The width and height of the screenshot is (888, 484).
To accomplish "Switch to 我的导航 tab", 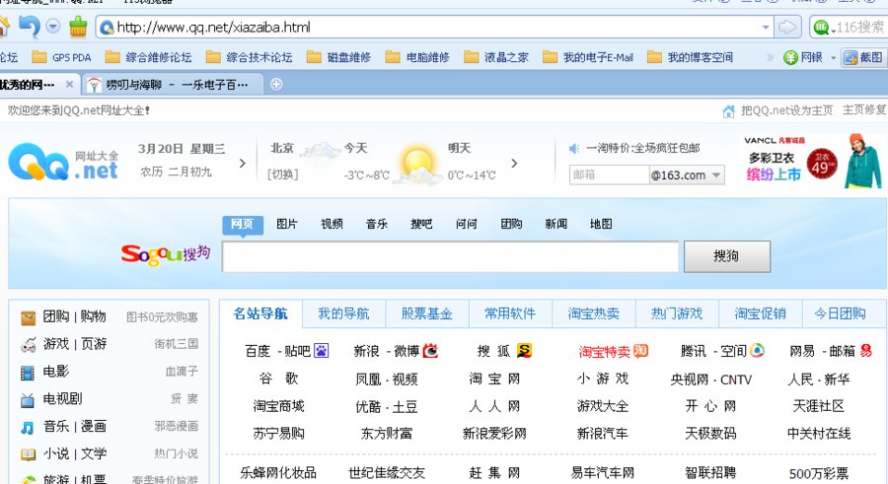I will 343,313.
